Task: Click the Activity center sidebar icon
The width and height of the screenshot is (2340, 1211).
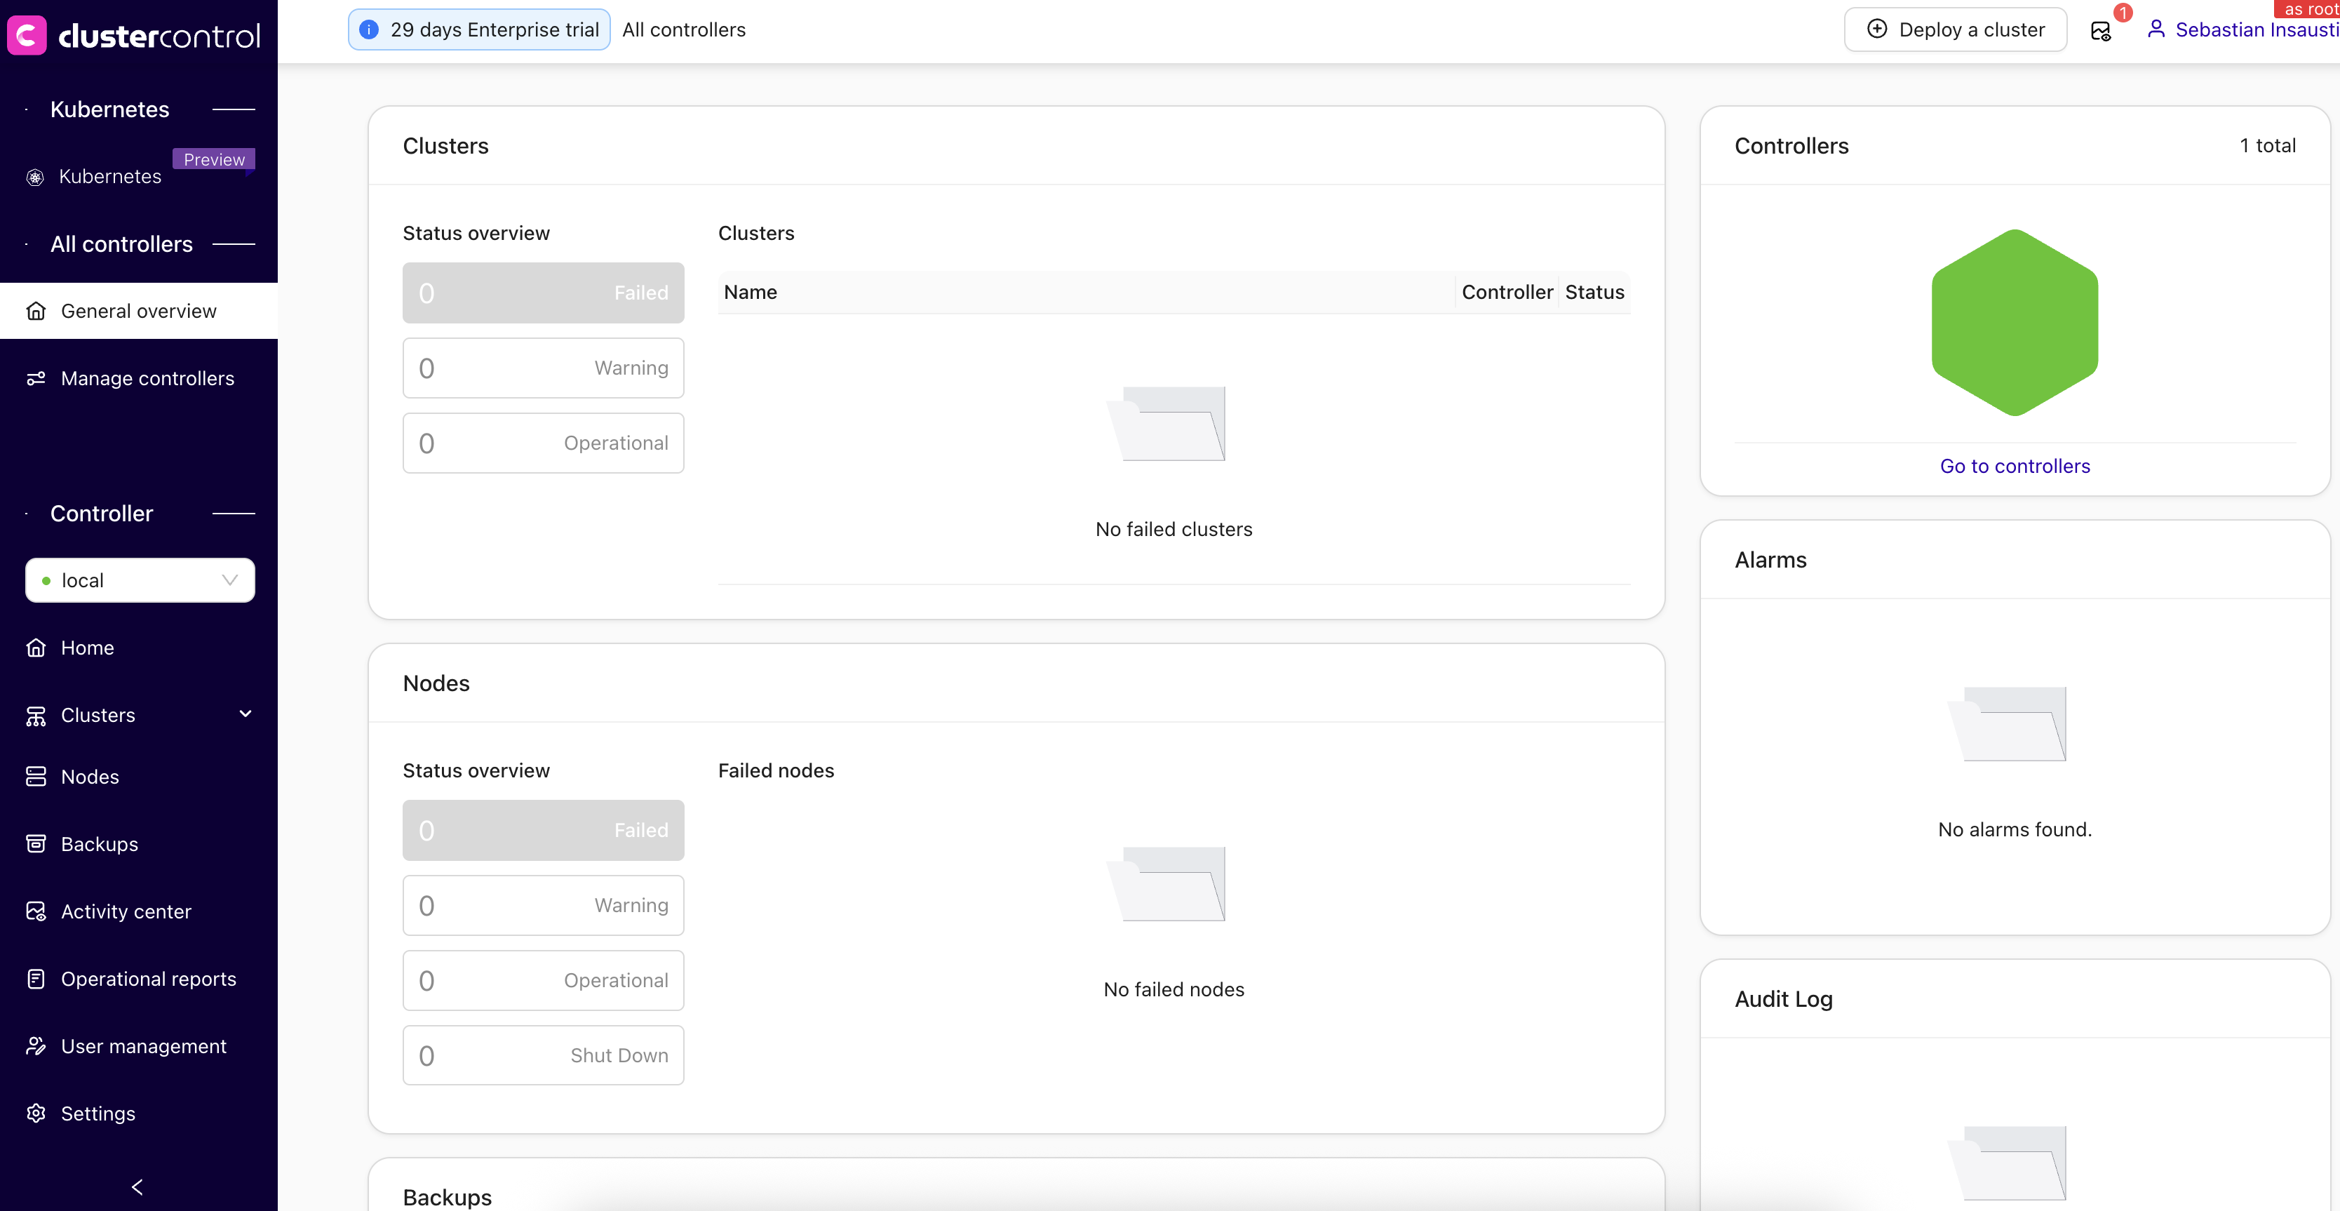Action: tap(36, 911)
